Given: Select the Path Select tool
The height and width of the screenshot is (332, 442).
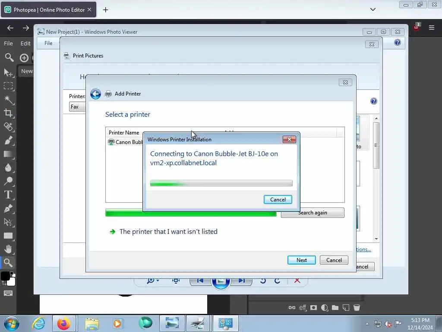Looking at the screenshot, I should point(8,222).
